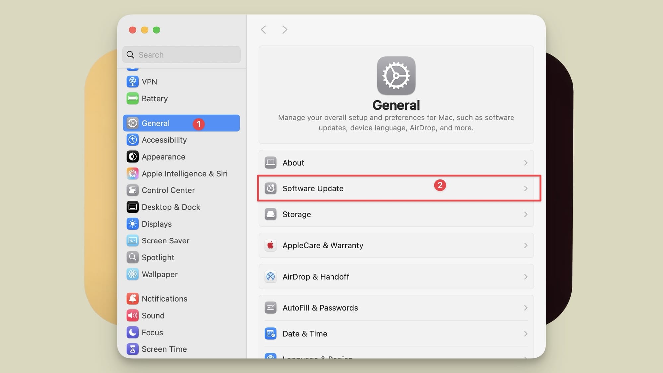Open Date & Time label
Image resolution: width=663 pixels, height=373 pixels.
[305, 334]
